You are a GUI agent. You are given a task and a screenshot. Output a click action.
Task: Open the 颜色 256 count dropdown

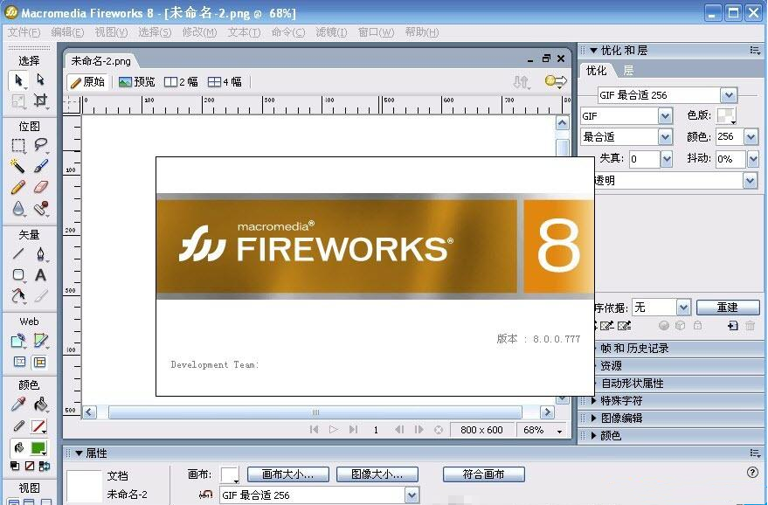coord(751,137)
